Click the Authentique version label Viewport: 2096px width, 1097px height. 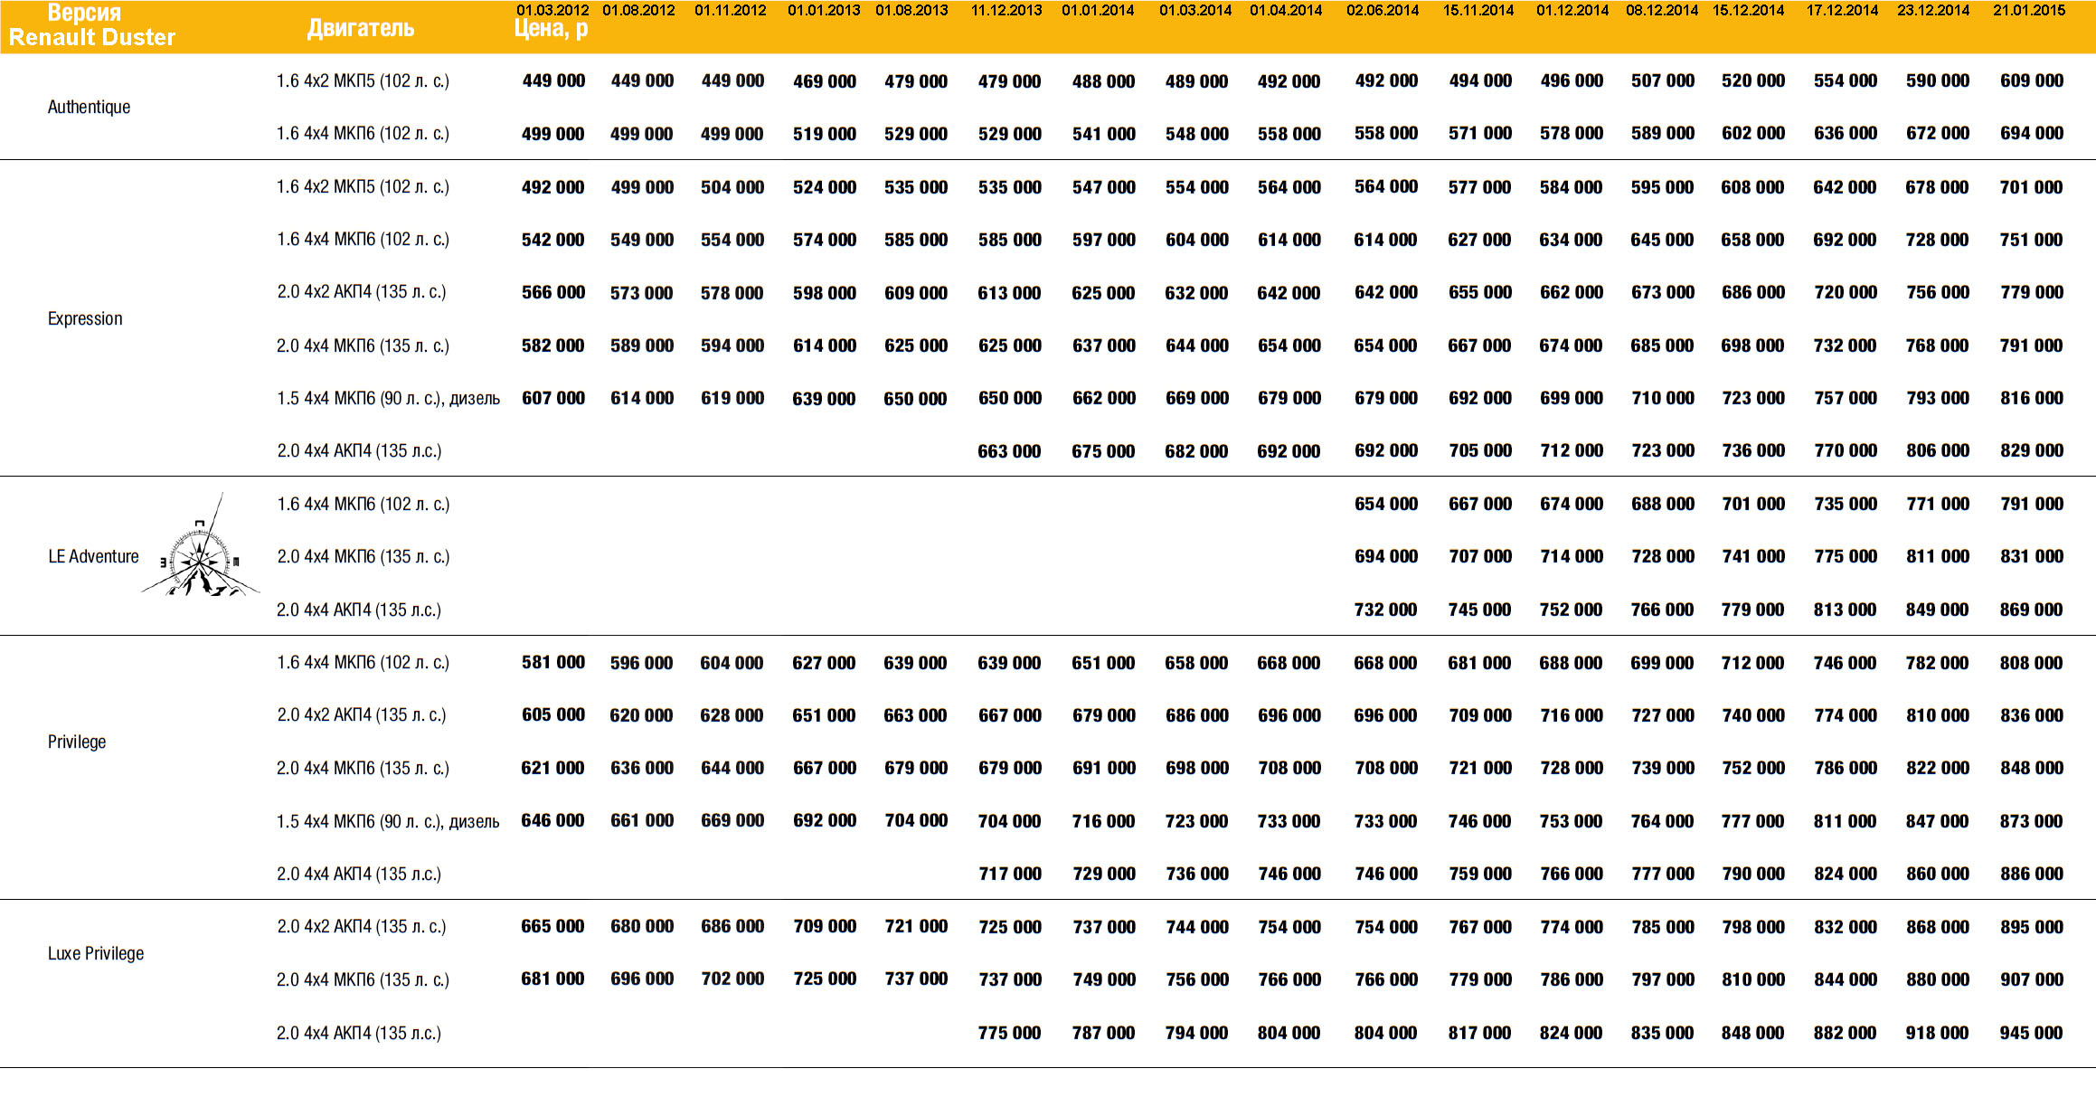[x=89, y=107]
